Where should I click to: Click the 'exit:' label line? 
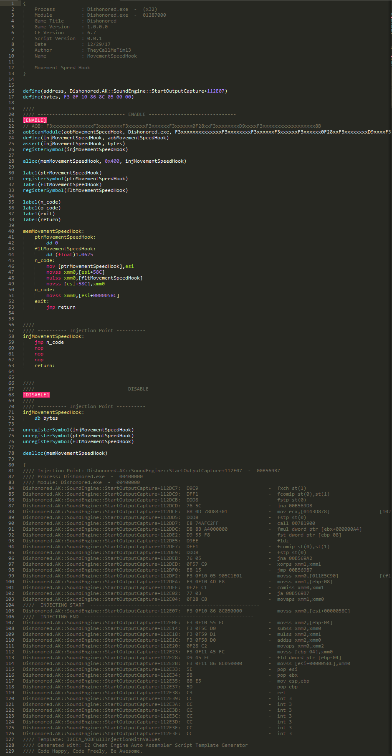tap(42, 301)
